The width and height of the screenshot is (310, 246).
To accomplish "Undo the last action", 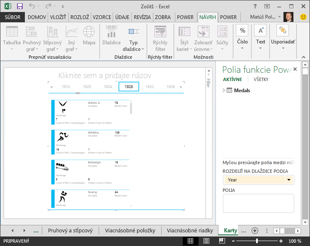I will pyautogui.click(x=32, y=6).
